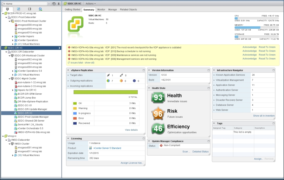This screenshot has height=180, width=284.
Task: Acknowledge the outdated checkpoint VDP alert
Action: point(249,47)
